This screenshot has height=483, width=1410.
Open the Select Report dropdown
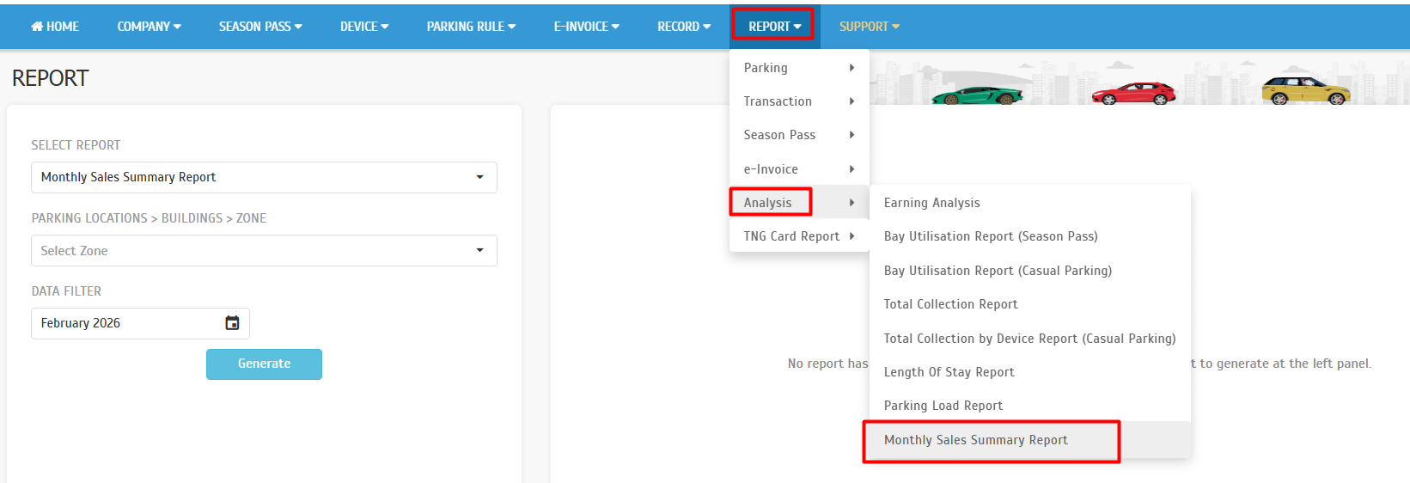tap(264, 177)
